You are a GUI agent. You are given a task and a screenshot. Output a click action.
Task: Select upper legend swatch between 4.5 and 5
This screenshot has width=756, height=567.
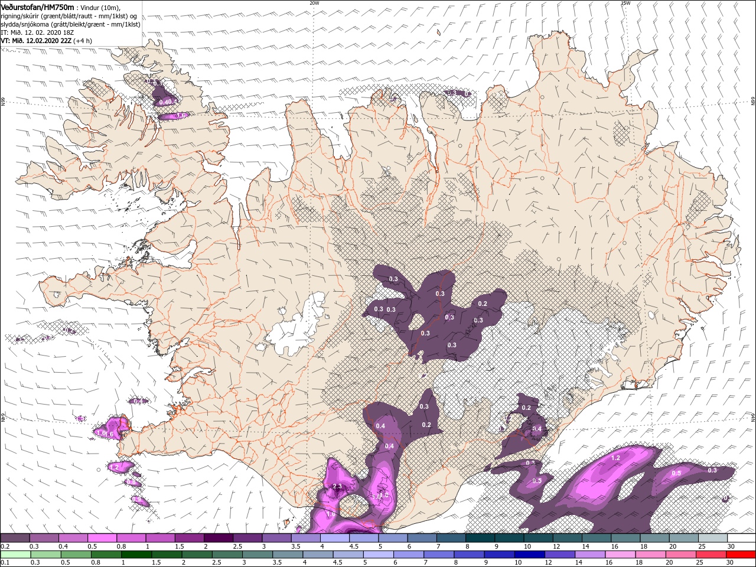tap(364, 538)
